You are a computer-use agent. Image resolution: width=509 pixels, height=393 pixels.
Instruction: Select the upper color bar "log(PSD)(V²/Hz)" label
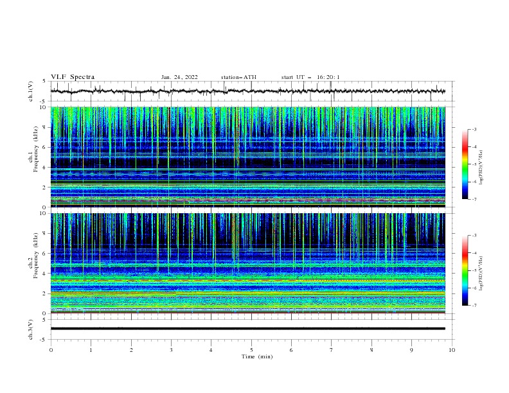point(481,168)
